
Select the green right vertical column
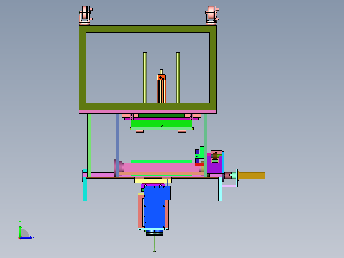click(x=206, y=145)
